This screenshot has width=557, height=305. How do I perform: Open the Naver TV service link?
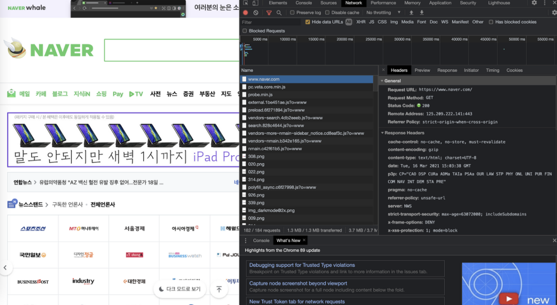click(x=136, y=94)
